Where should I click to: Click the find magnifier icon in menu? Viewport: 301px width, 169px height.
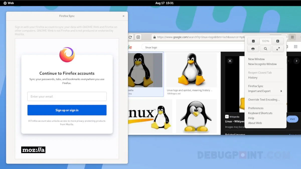click(x=265, y=49)
